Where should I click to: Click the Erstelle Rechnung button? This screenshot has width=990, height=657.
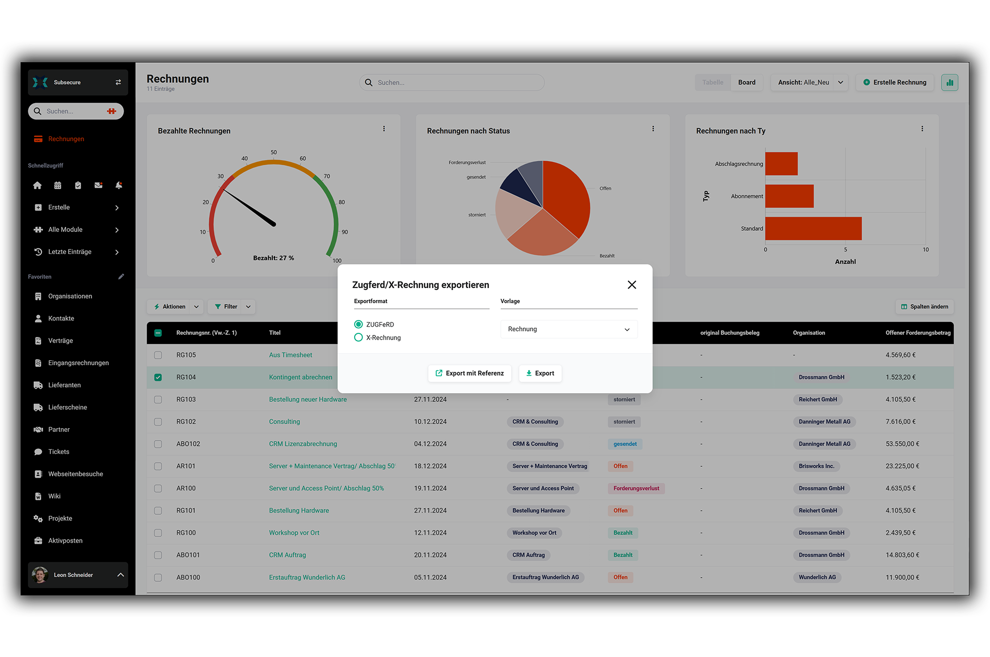pyautogui.click(x=895, y=82)
